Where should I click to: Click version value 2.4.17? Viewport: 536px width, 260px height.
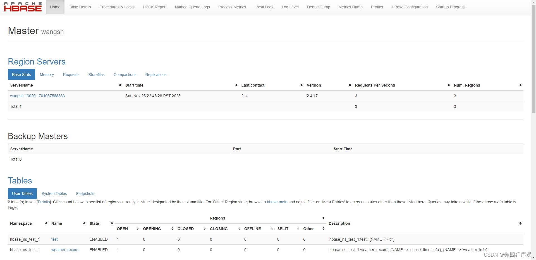(x=312, y=96)
